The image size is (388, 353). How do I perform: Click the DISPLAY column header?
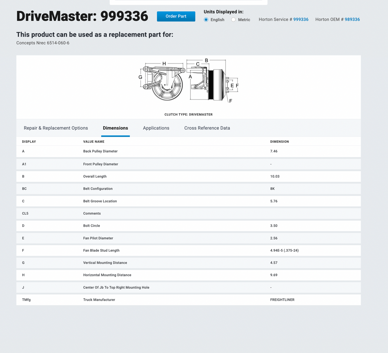(29, 142)
